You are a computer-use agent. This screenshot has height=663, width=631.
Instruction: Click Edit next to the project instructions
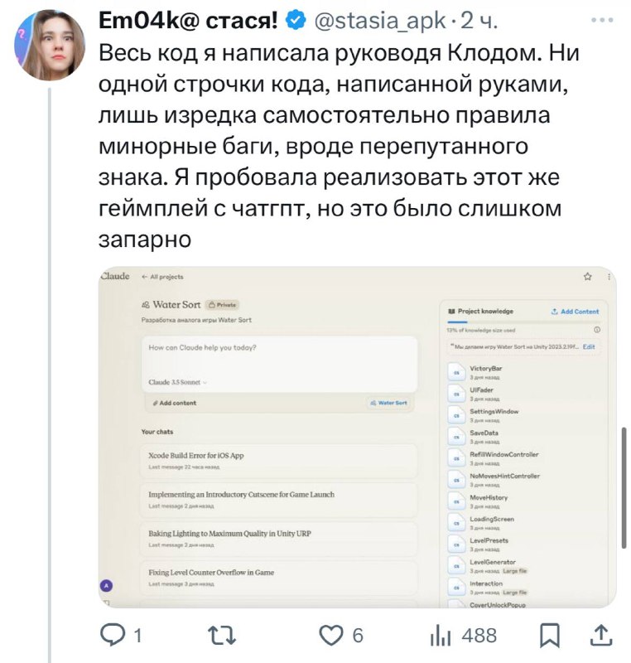click(589, 347)
